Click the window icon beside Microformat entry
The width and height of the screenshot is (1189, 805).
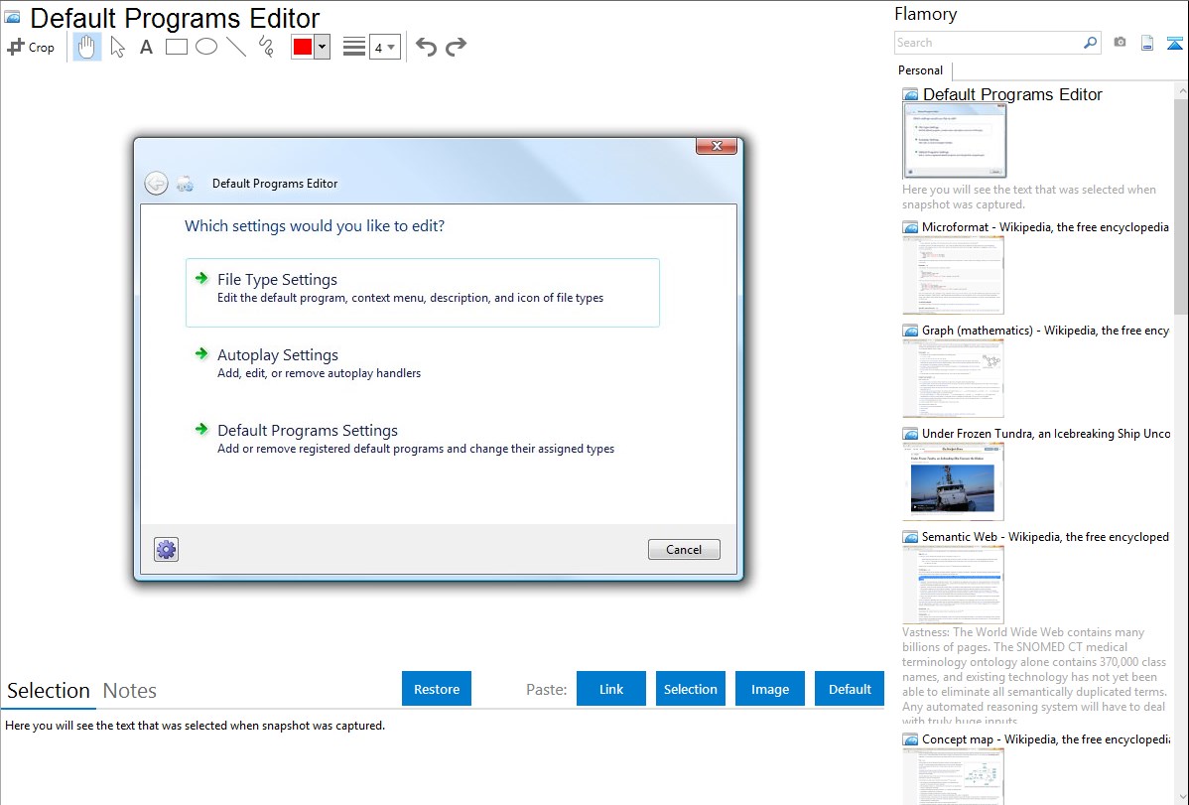[910, 227]
